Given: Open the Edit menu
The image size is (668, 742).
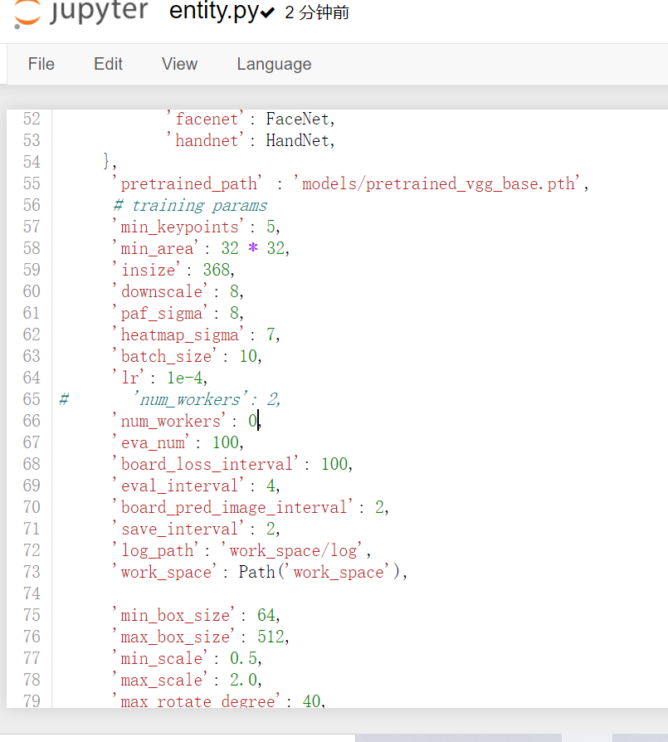Looking at the screenshot, I should [108, 64].
